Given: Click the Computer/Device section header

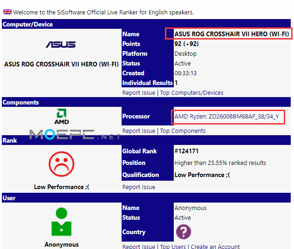Looking at the screenshot, I should pos(146,24).
